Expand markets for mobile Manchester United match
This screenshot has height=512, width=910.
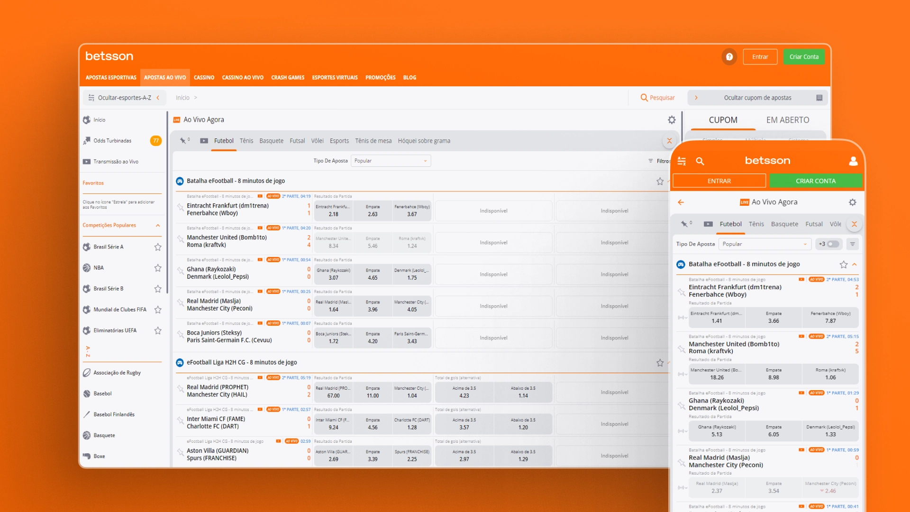682,374
